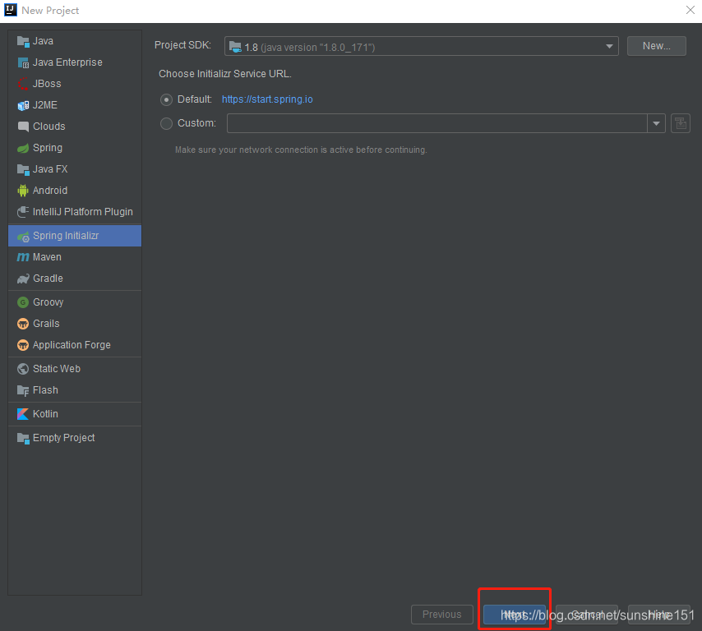Open the https://start.spring.io link
Viewport: 702px width, 631px height.
(267, 99)
